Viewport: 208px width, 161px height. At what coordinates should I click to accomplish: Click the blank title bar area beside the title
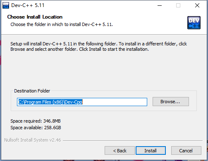pyautogui.click(x=99, y=5)
